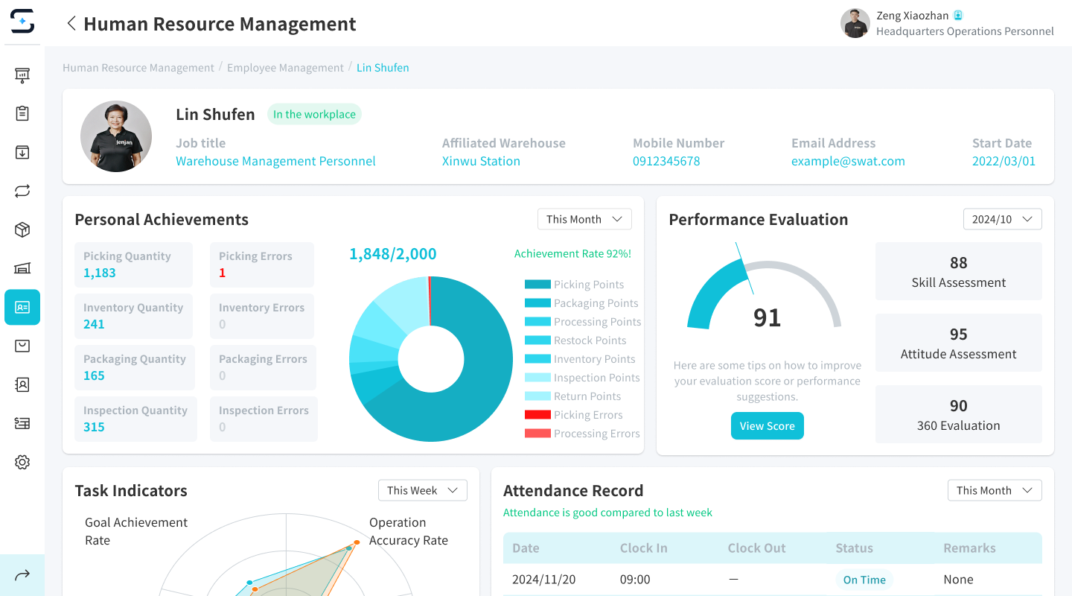Expand Personal Achievements 'This Month' dropdown
Image resolution: width=1072 pixels, height=596 pixels.
pos(584,219)
